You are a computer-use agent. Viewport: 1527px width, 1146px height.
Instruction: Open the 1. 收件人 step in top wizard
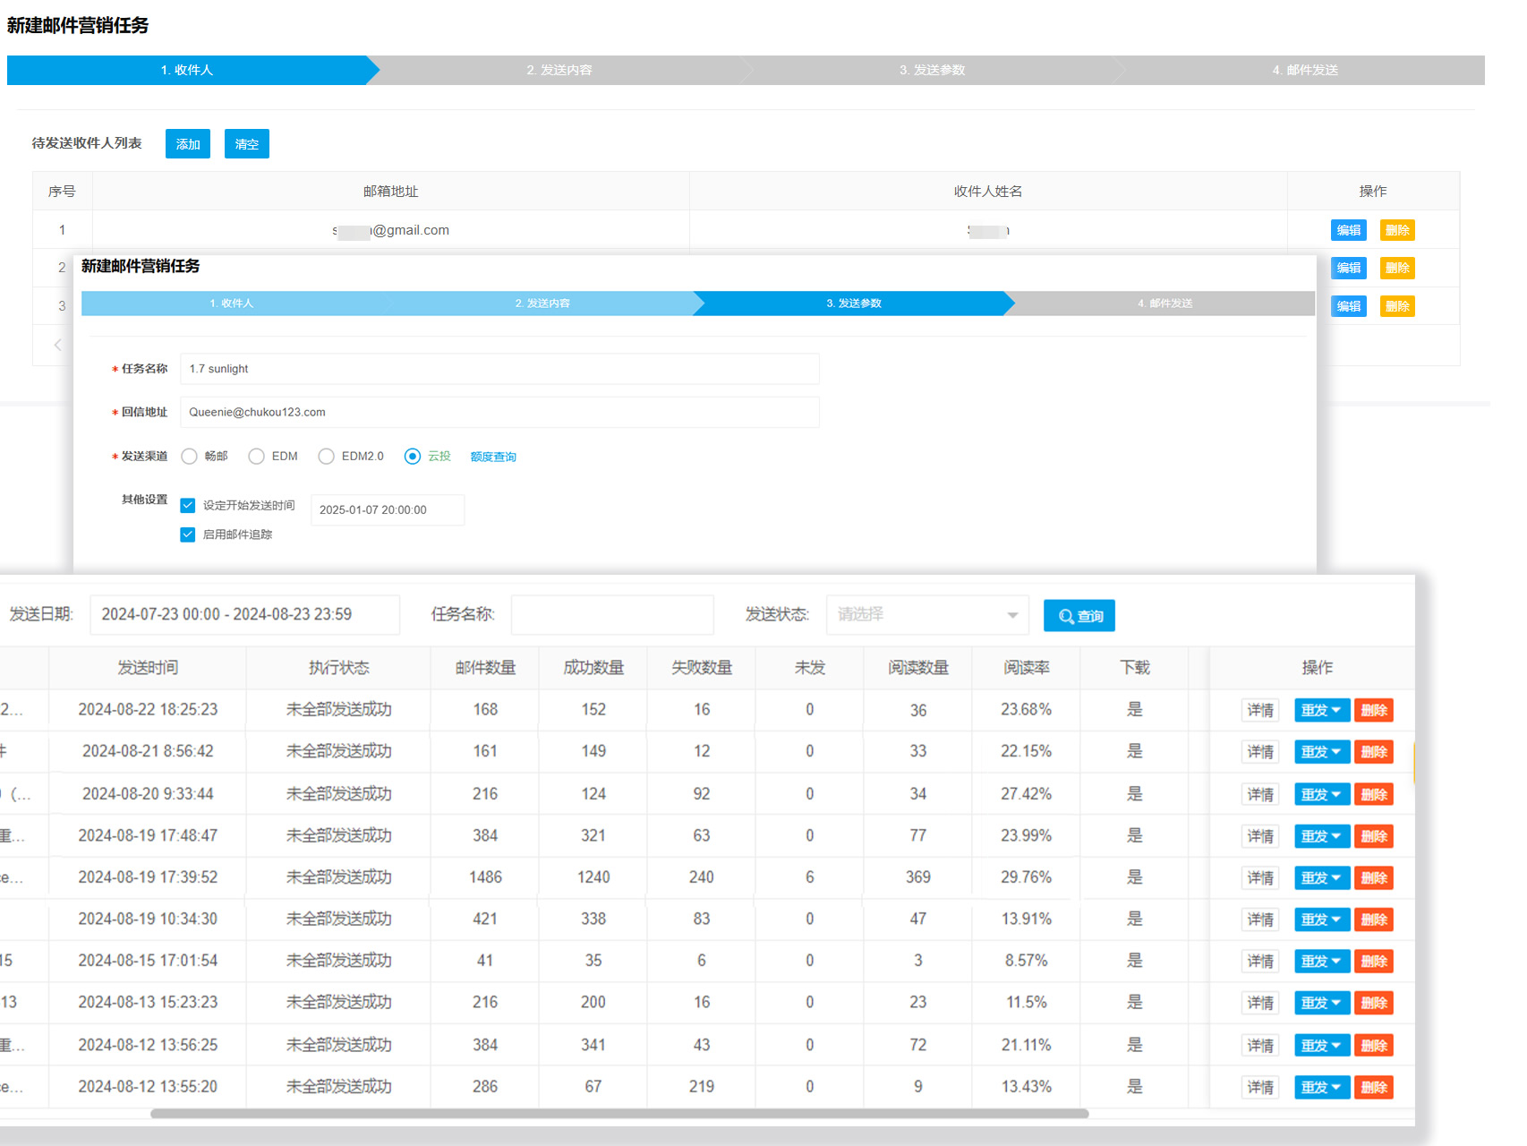[187, 70]
